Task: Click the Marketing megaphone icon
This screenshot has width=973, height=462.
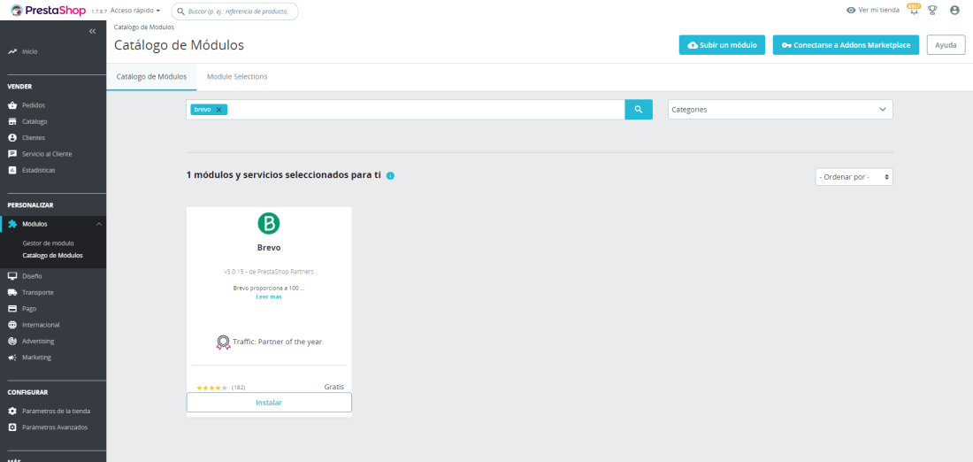Action: pos(12,358)
